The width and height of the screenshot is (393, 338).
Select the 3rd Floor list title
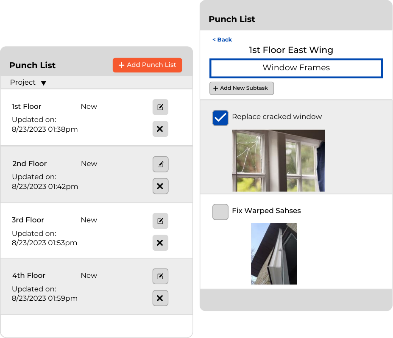click(28, 220)
